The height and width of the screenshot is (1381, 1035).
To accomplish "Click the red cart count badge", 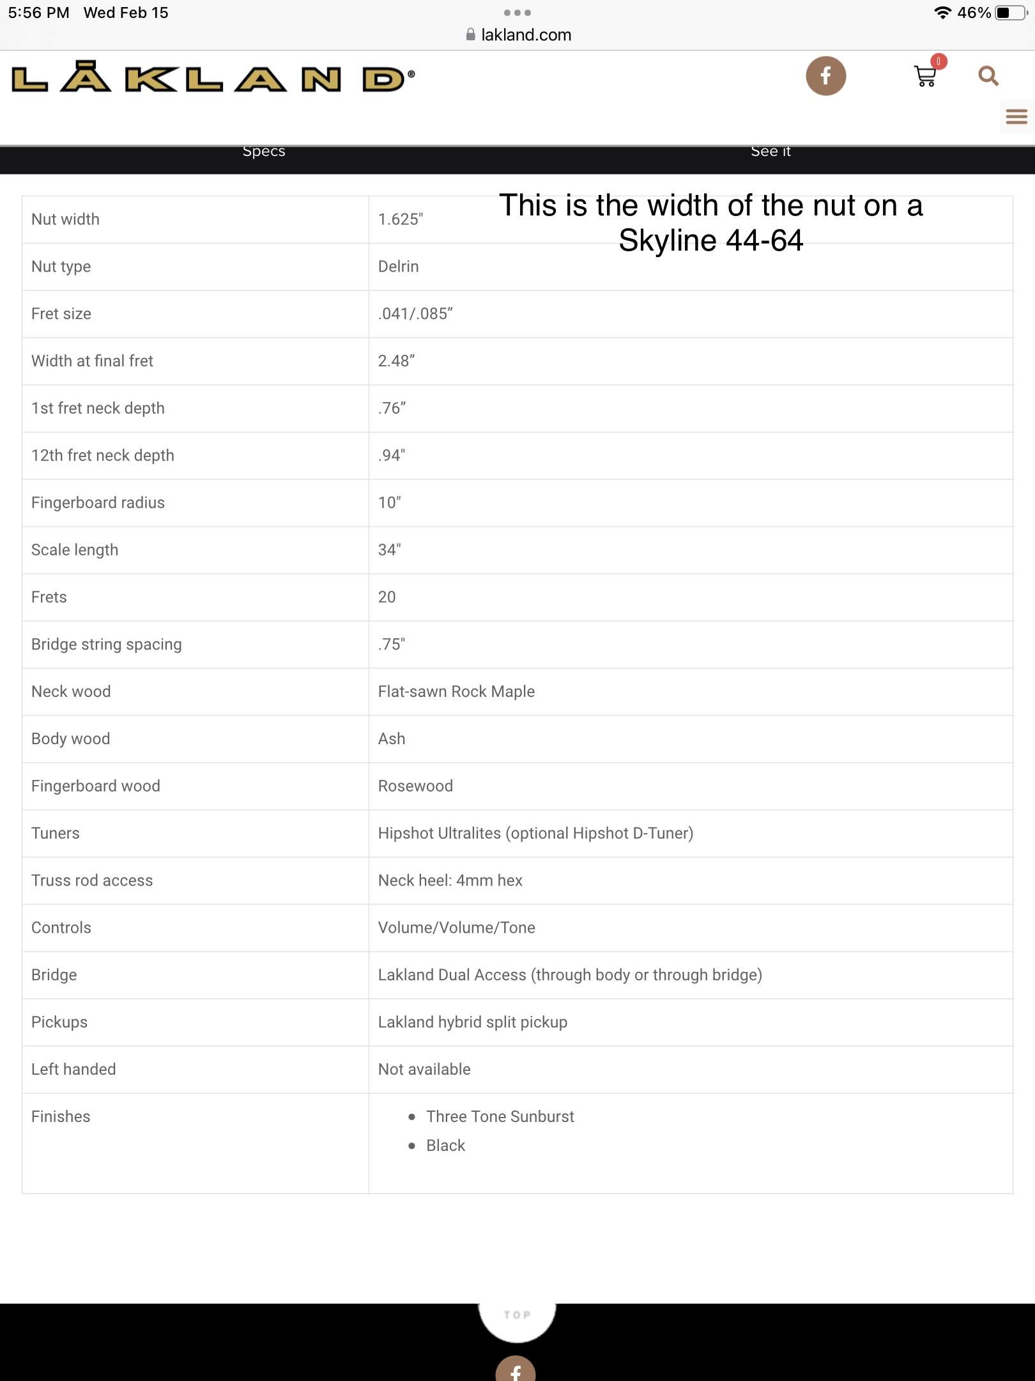I will click(939, 61).
